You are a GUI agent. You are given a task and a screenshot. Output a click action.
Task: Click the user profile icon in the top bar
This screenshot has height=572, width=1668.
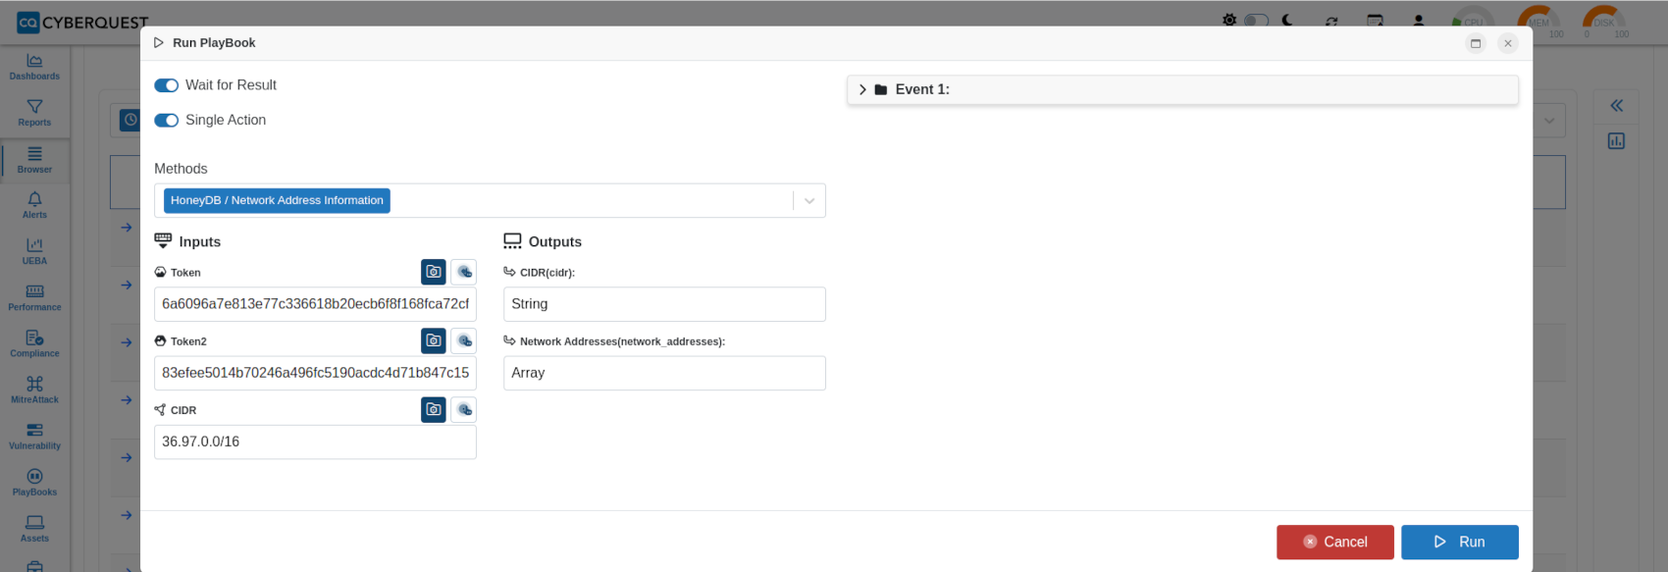coord(1419,20)
